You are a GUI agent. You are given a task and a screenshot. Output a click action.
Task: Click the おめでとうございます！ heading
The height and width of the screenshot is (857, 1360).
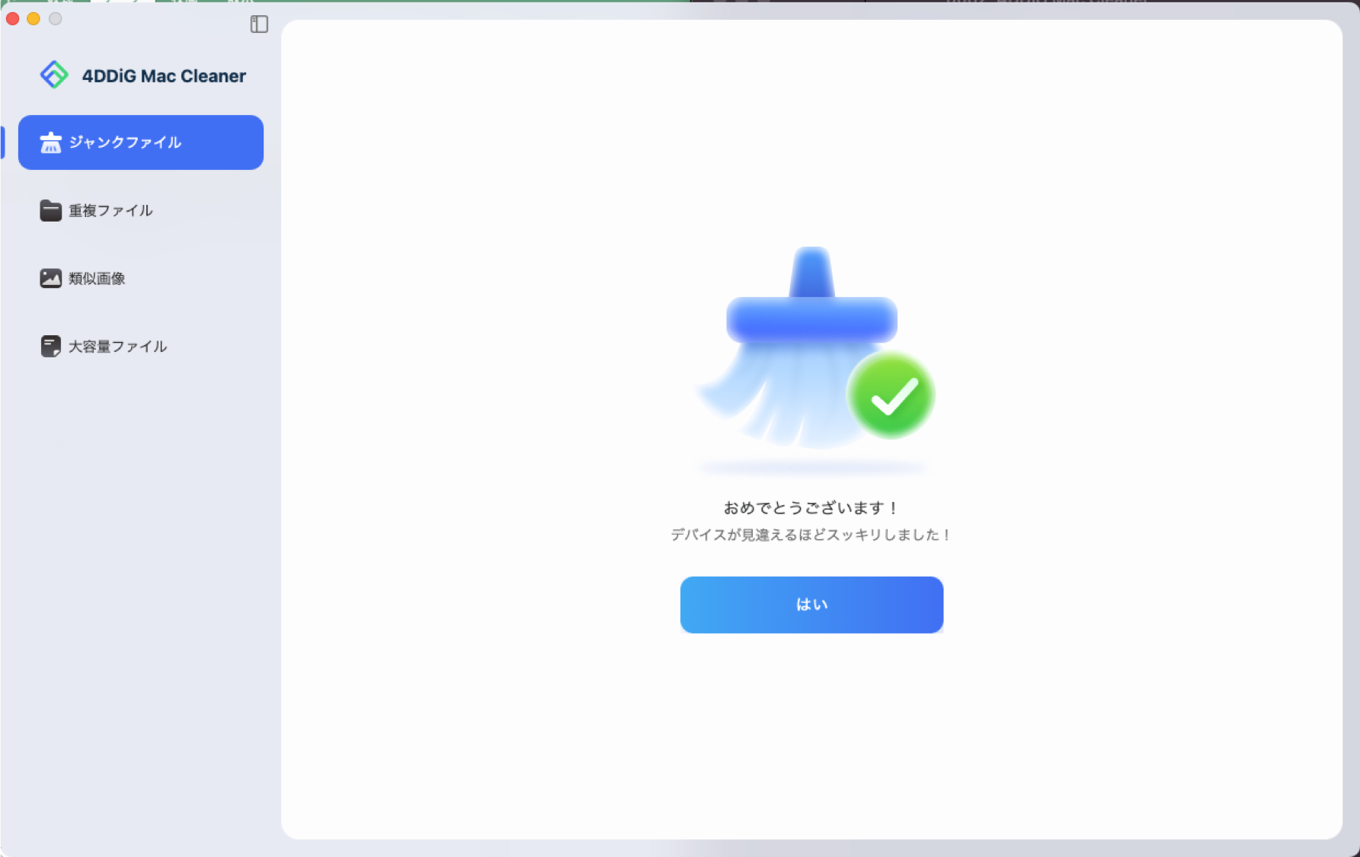pos(811,508)
